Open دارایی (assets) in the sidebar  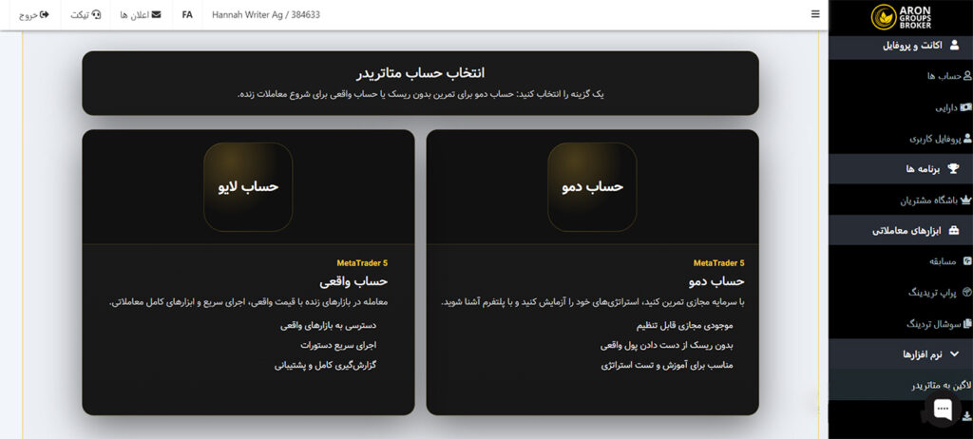coord(954,107)
